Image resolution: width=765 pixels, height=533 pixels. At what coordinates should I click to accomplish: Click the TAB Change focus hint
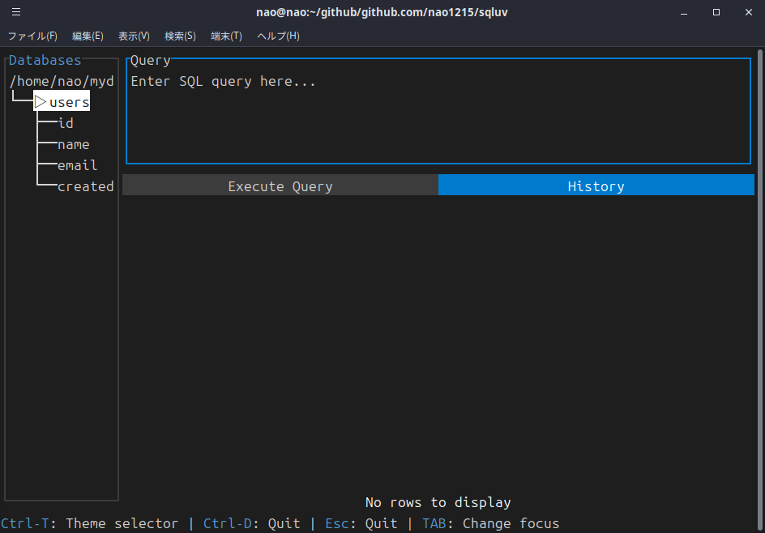point(490,523)
